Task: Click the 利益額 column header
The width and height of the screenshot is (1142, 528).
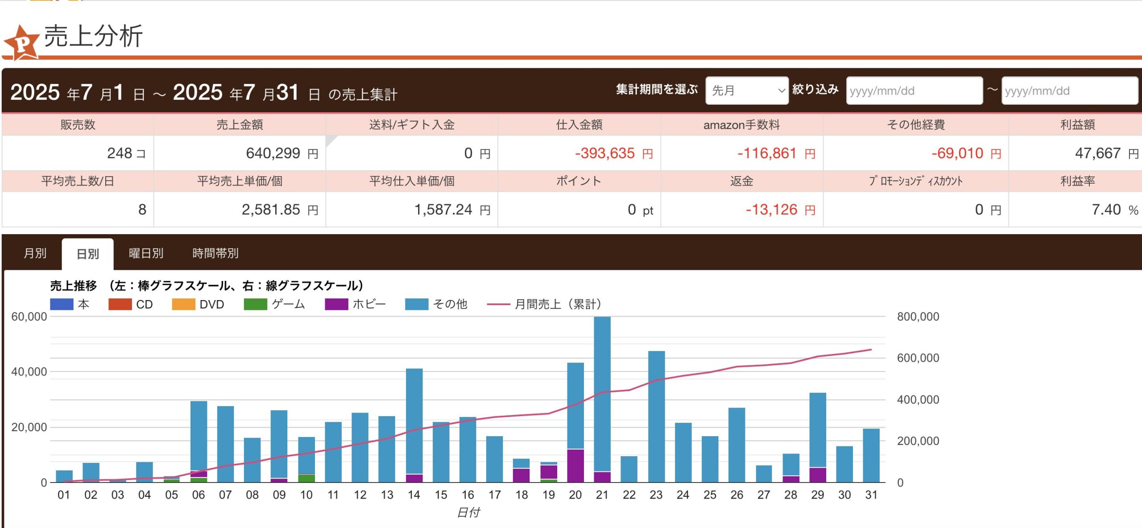Action: (x=1077, y=125)
